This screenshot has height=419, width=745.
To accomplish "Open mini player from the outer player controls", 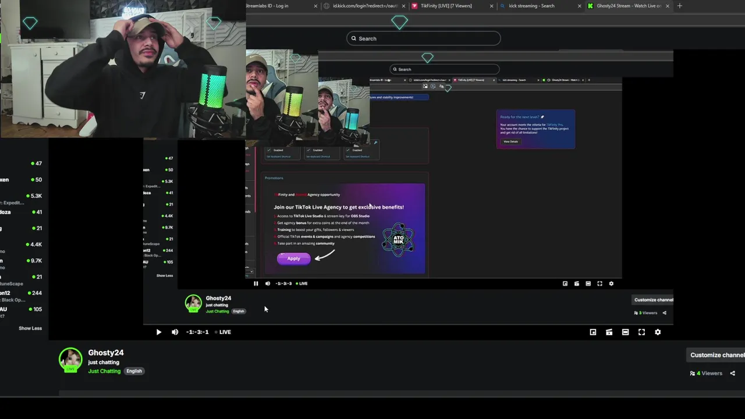I will click(593, 332).
